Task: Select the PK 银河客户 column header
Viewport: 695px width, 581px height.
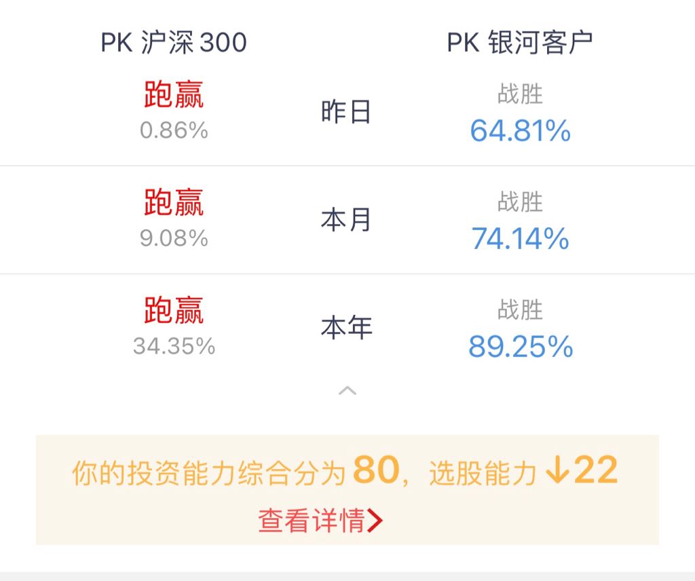Action: (520, 43)
